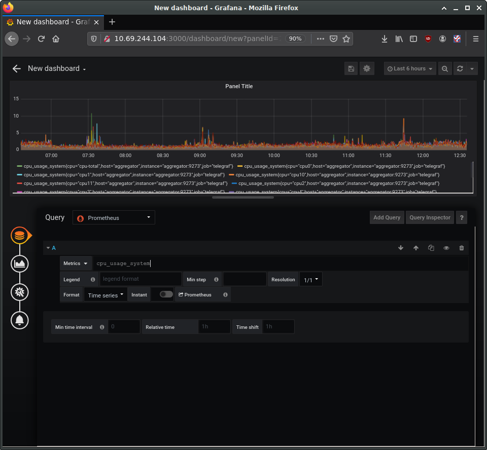The height and width of the screenshot is (450, 487).
Task: Open dashboard settings gear icon
Action: tap(367, 68)
